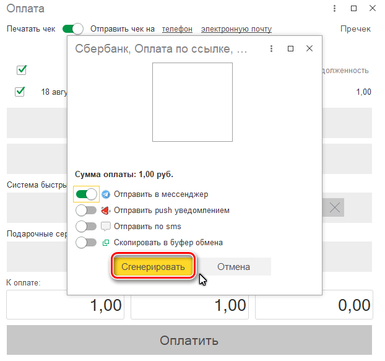Click the К оплате 1,00 field

point(66,305)
